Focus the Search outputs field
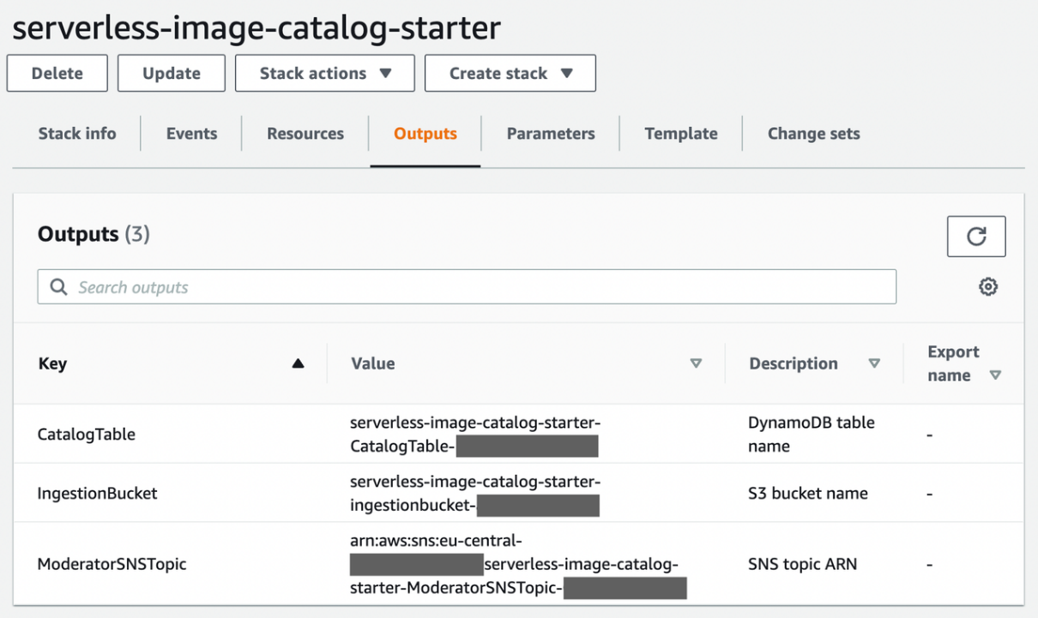The width and height of the screenshot is (1038, 618). 480,287
